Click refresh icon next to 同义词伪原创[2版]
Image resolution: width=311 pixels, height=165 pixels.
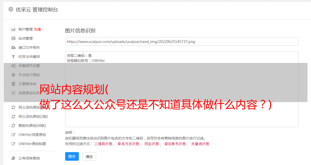point(13,116)
